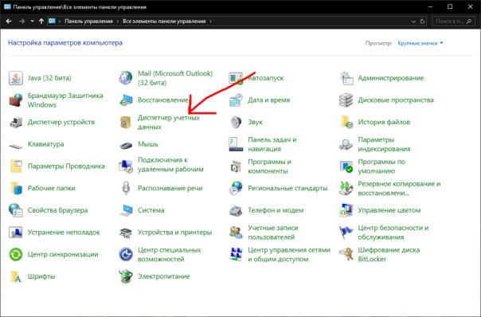The height and width of the screenshot is (317, 481).
Task: Click Устранение неполадок icon
Action: (x=16, y=233)
